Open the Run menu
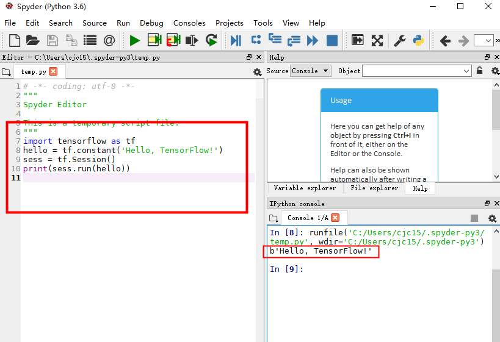This screenshot has height=342, width=500. (x=123, y=23)
